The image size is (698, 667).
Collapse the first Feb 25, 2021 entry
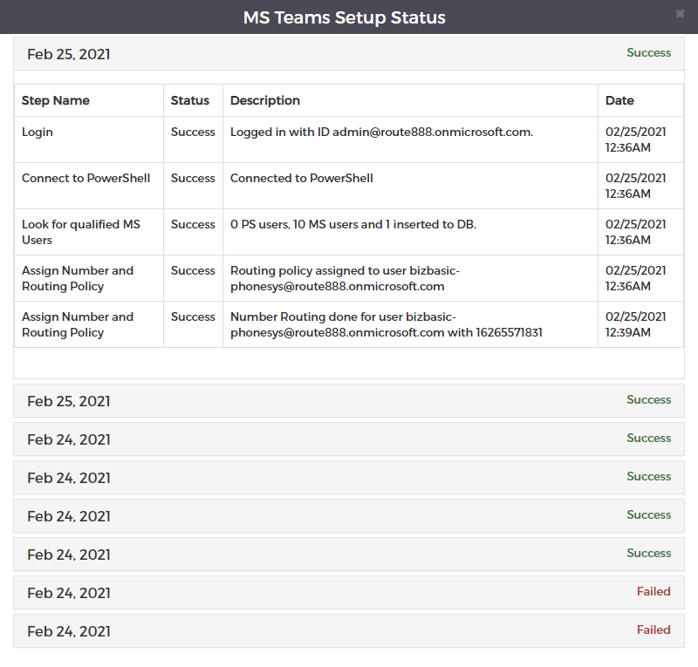(x=348, y=54)
